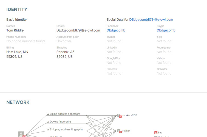
Task: Click warning icon beside Device fingerprint
Action: [48, 122]
